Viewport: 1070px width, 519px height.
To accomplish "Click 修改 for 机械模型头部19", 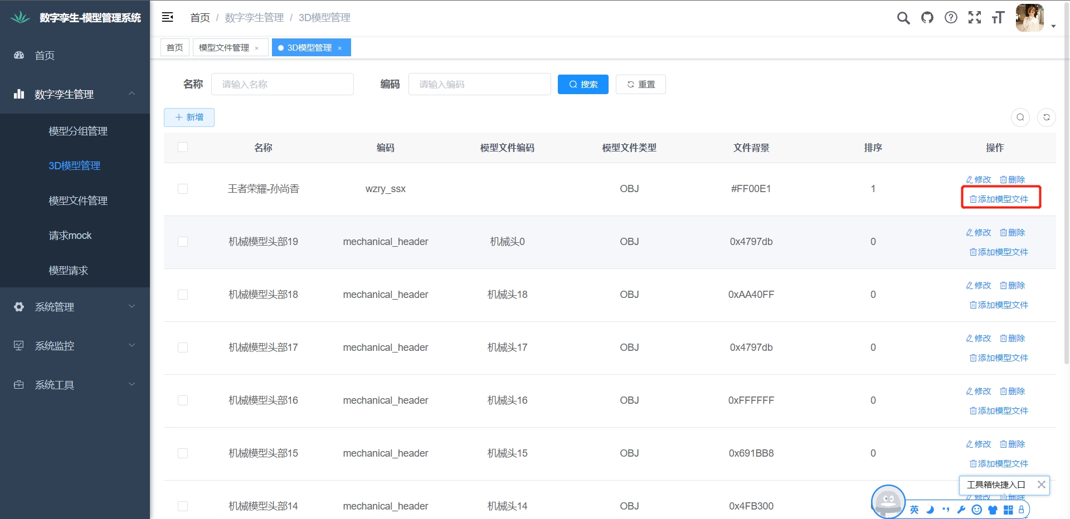I will [x=979, y=232].
